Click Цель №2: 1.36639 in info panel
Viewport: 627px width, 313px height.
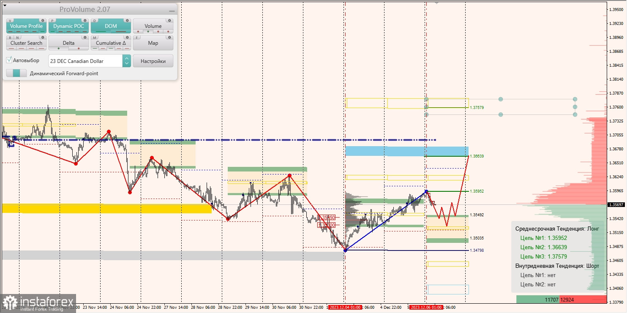[544, 247]
